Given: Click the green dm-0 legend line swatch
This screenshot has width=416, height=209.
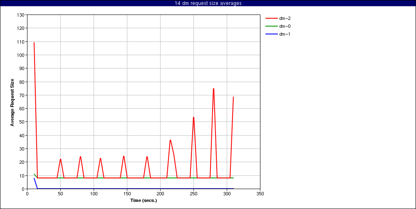Looking at the screenshot, I should tap(271, 26).
